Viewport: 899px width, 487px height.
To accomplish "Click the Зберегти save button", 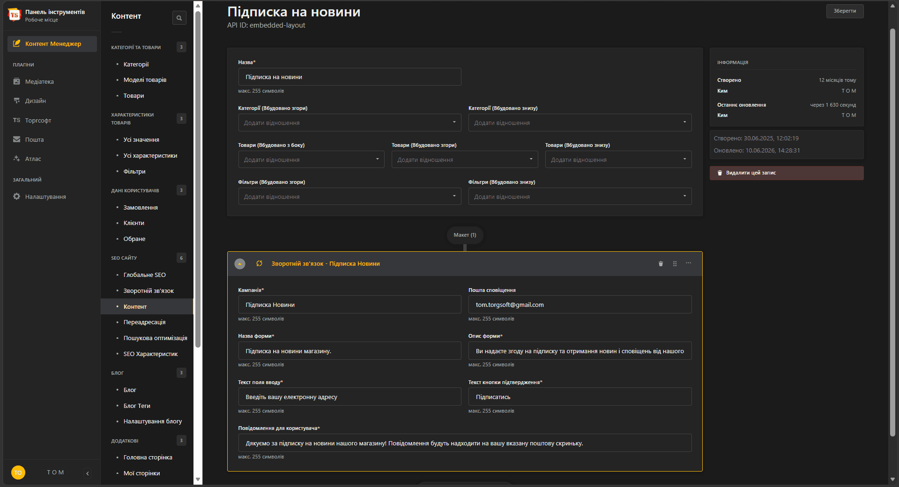I will (x=845, y=11).
